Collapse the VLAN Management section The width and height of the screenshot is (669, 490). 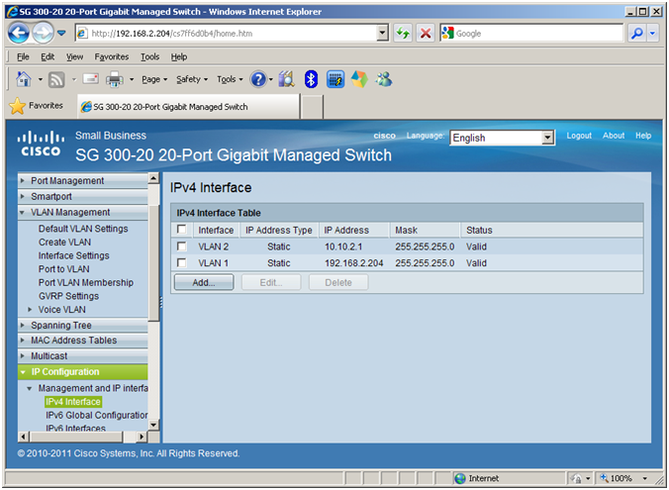point(82,212)
